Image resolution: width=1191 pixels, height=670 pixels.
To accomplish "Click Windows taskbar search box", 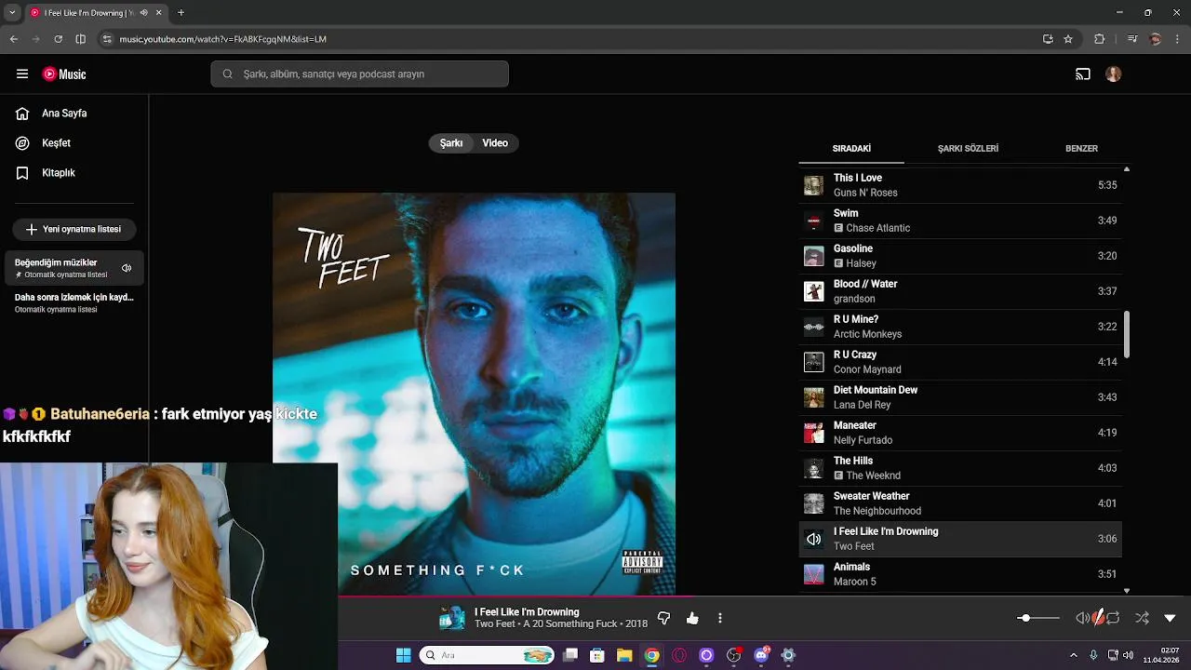I will click(x=488, y=655).
